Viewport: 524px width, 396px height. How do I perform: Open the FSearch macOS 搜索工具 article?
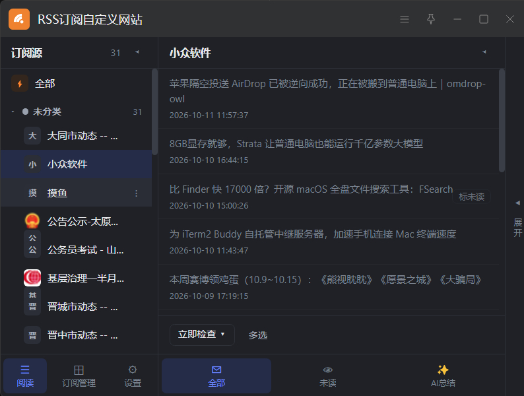click(x=328, y=197)
